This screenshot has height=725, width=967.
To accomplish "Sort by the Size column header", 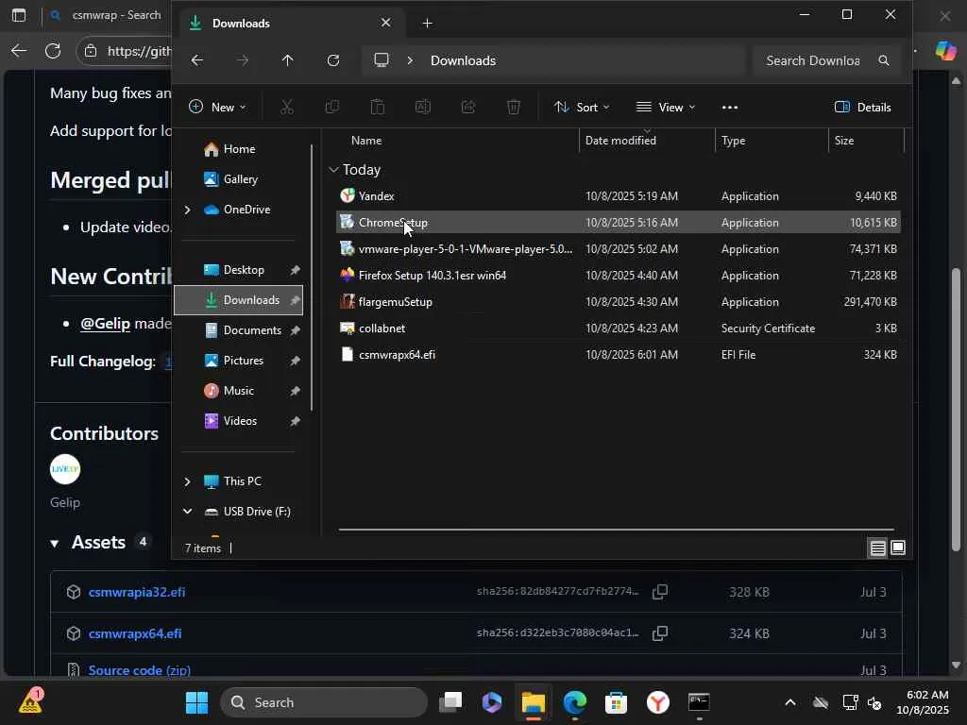I will (866, 141).
